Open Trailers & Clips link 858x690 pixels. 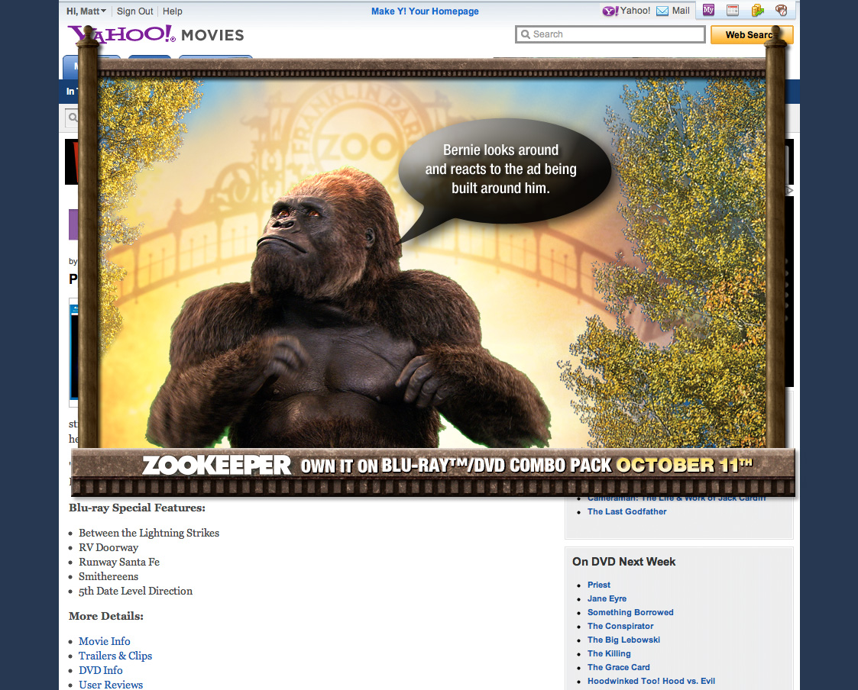[115, 656]
